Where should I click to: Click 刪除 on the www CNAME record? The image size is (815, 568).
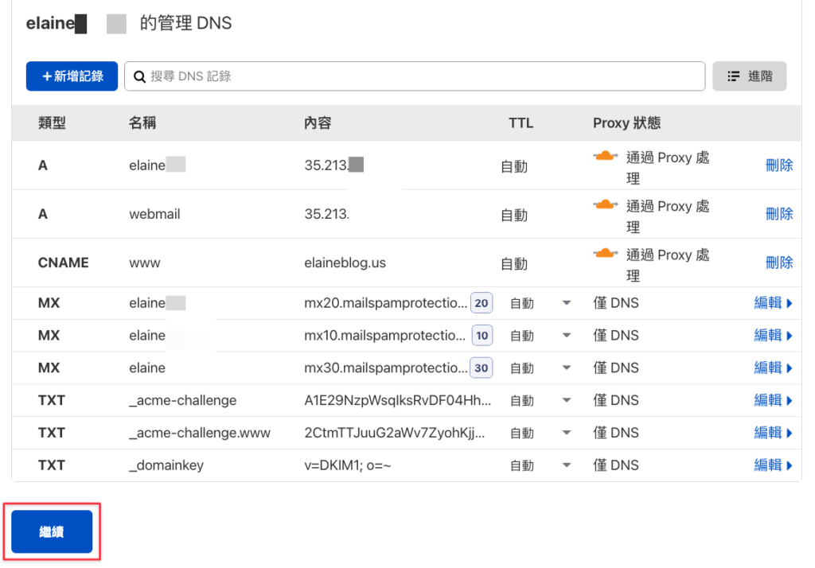779,263
